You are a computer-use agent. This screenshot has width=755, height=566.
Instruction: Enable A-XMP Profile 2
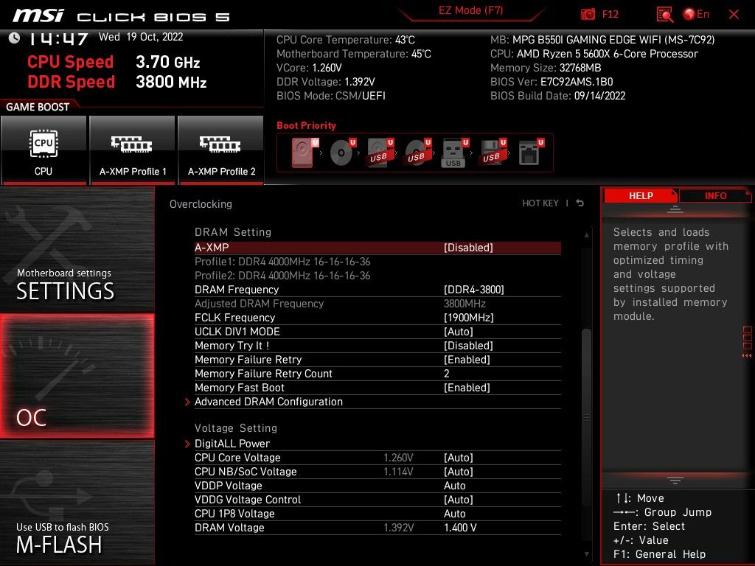click(x=221, y=149)
